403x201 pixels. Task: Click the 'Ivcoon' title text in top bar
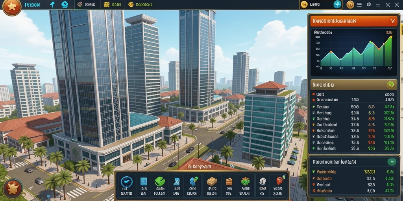click(x=32, y=5)
